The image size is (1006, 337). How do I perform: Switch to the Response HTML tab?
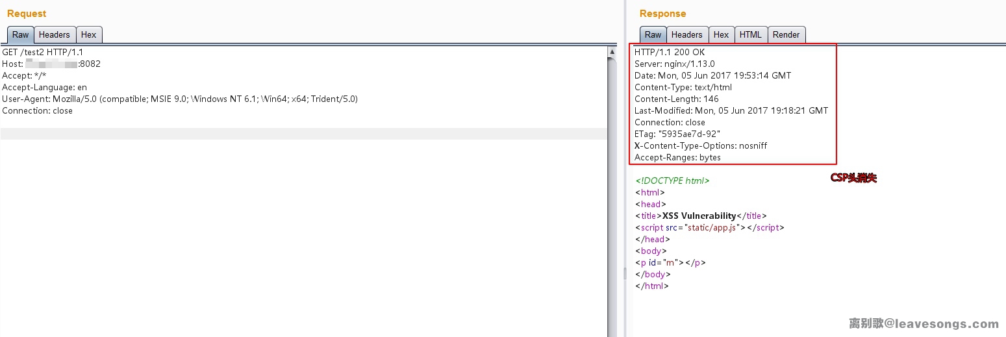point(751,35)
